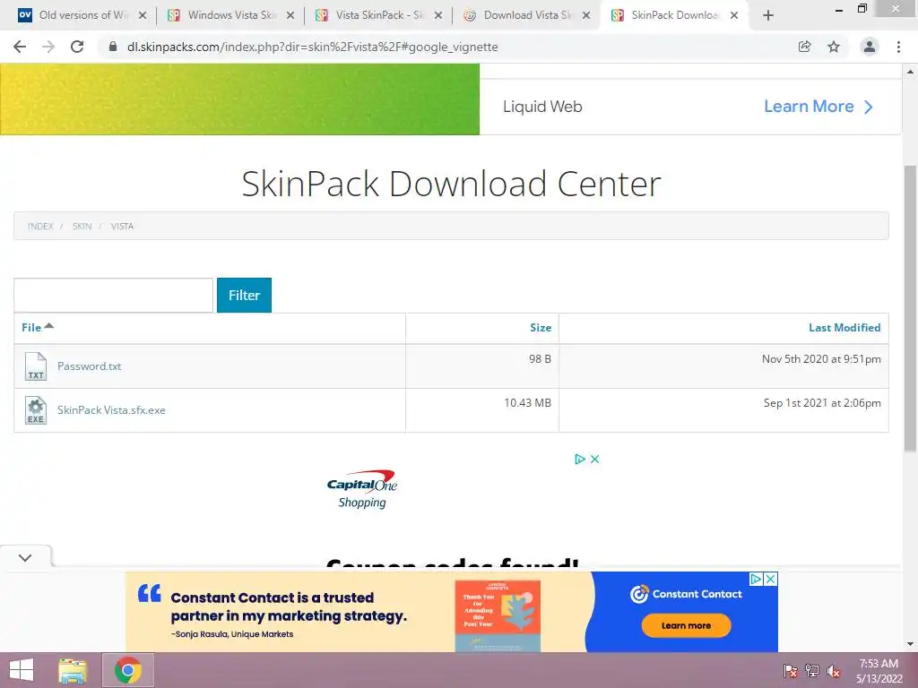Go to INDEX breadcrumb

click(40, 227)
